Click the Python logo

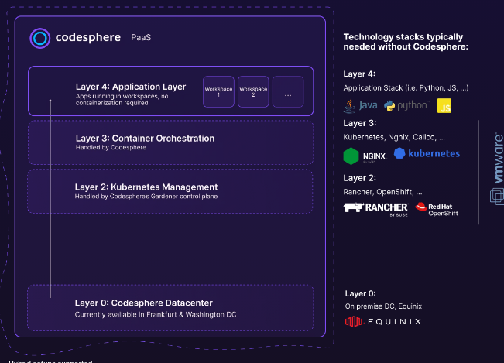(x=406, y=105)
